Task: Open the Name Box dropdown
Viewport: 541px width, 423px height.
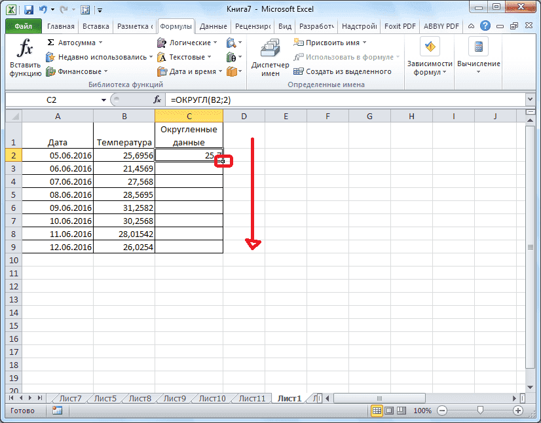Action: 103,100
